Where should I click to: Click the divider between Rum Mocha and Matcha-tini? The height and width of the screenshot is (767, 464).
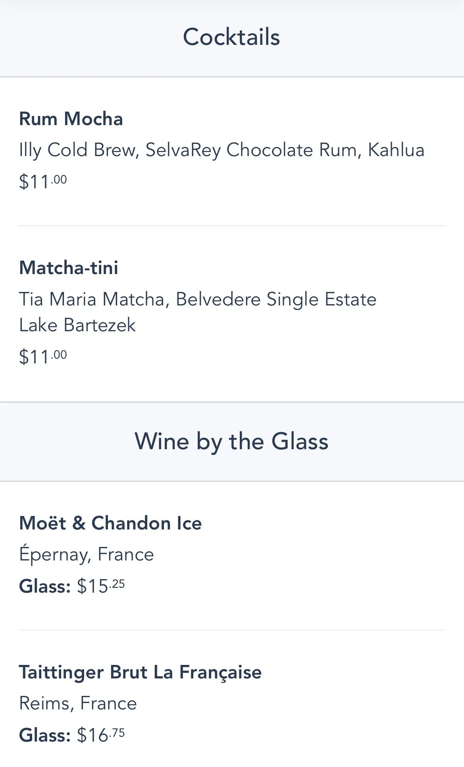point(231,226)
